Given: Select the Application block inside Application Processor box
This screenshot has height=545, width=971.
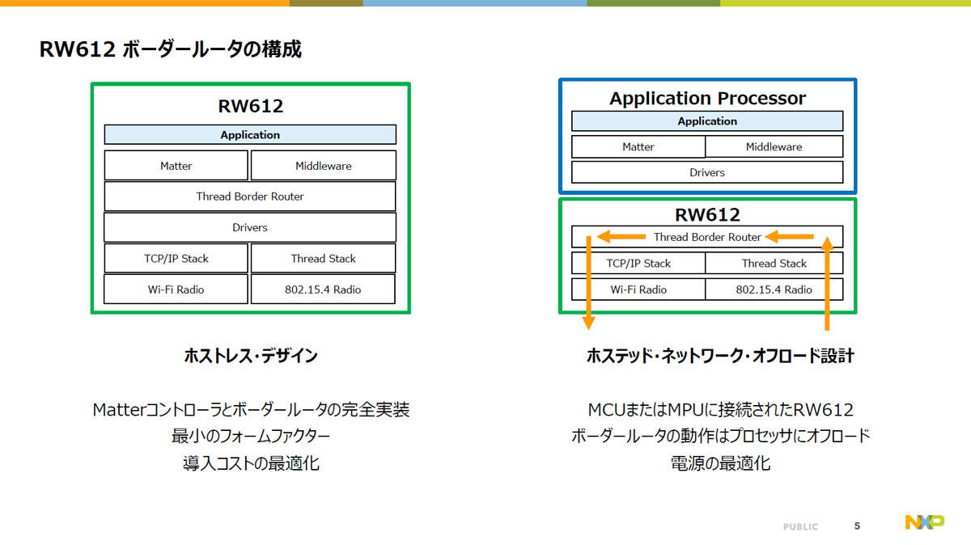Looking at the screenshot, I should pos(707,121).
